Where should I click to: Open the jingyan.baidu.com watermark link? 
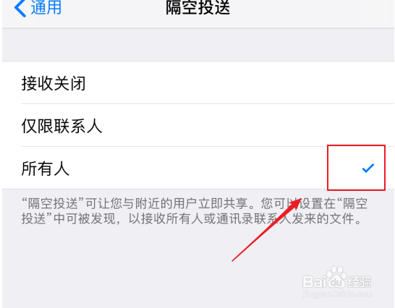[337, 294]
